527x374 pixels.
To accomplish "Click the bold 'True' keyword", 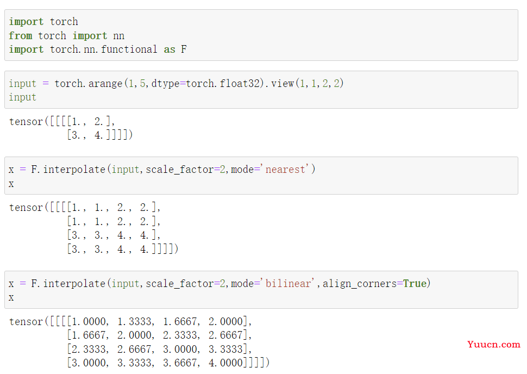I will [x=415, y=284].
